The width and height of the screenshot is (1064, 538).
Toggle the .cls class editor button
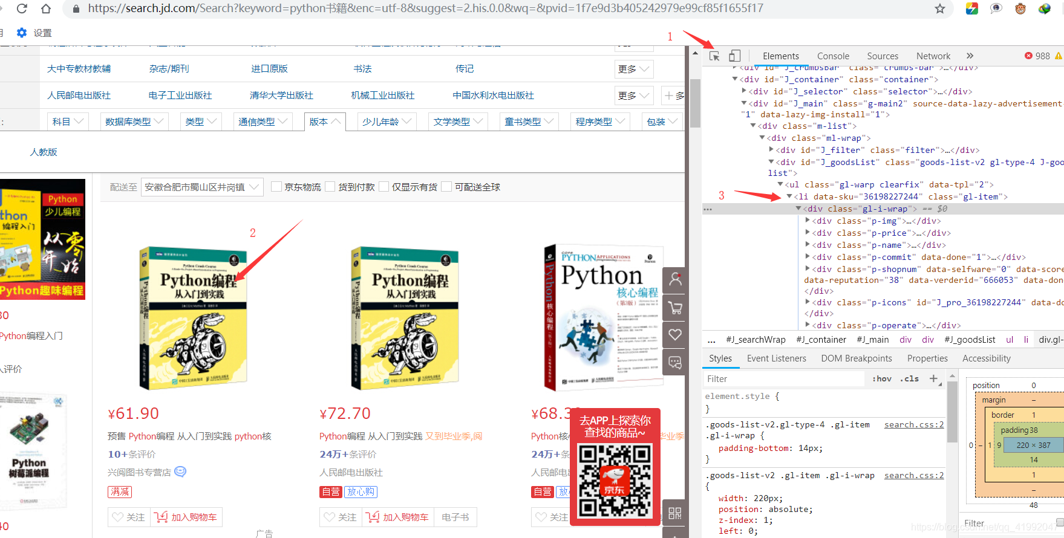pyautogui.click(x=909, y=378)
